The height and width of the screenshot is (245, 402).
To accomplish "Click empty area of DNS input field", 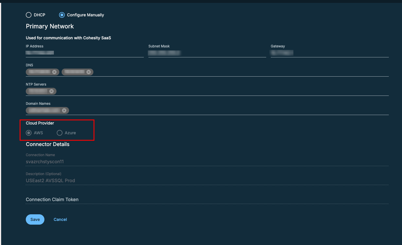I will [229, 72].
